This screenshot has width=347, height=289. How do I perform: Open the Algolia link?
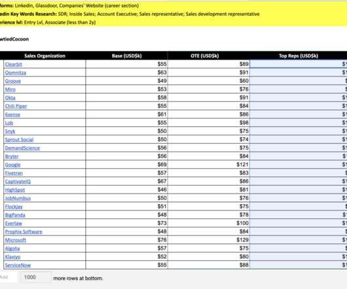click(x=12, y=248)
